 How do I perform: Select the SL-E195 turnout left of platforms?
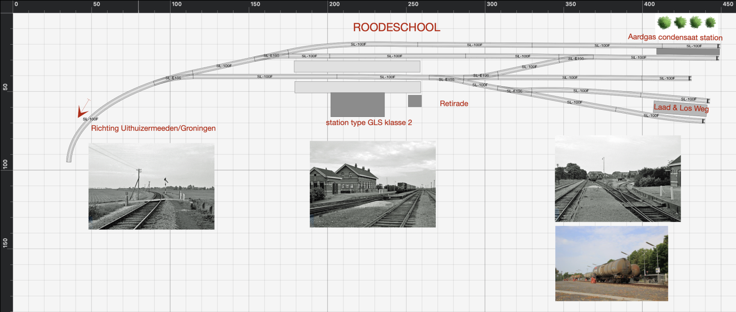pyautogui.click(x=272, y=56)
